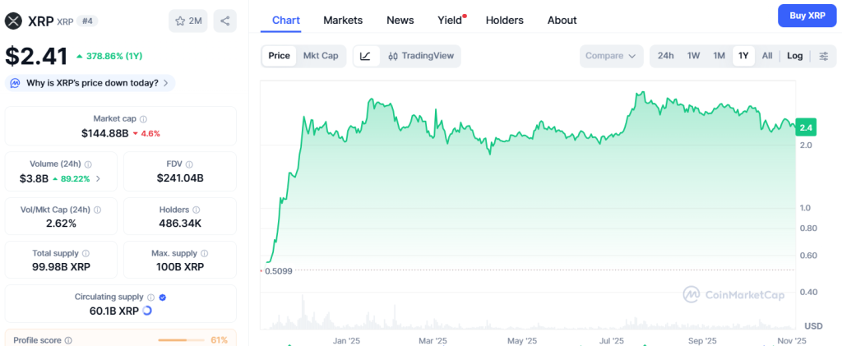842x346 pixels.
Task: Expand "Why is XRP's price down today?"
Action: (x=90, y=83)
